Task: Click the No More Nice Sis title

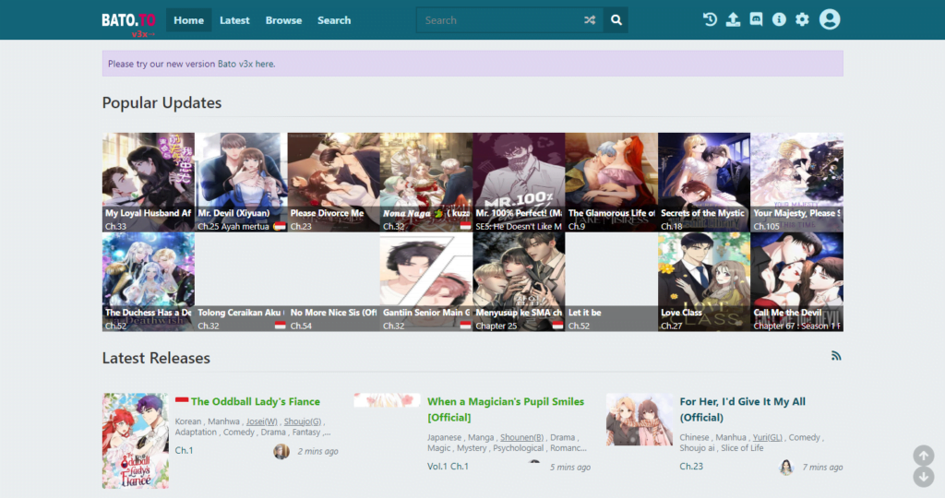Action: pos(333,313)
